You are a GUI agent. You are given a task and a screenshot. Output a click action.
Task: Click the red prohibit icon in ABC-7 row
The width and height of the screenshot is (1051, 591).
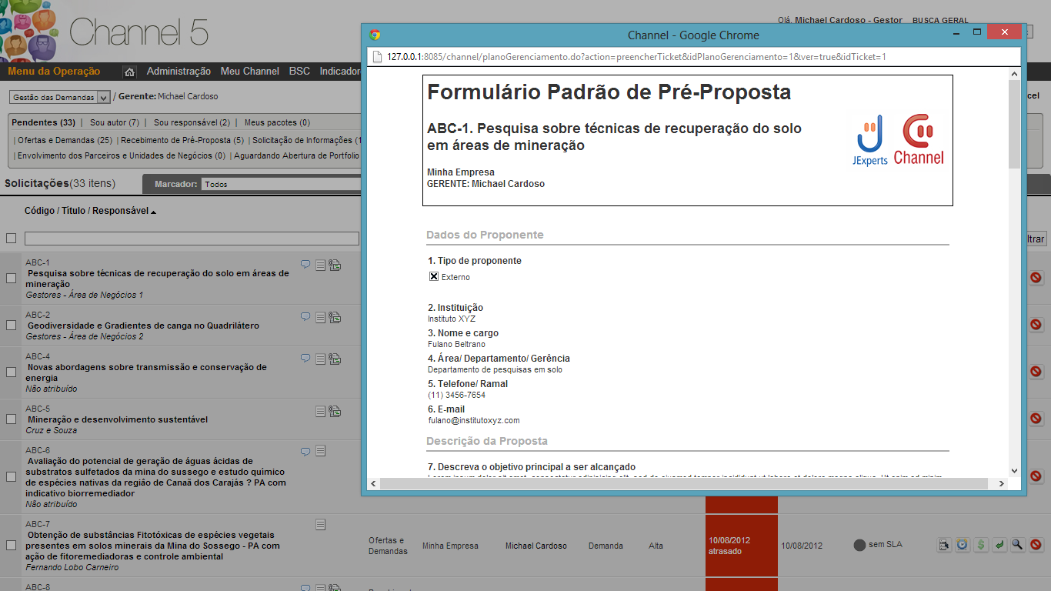click(x=1036, y=545)
